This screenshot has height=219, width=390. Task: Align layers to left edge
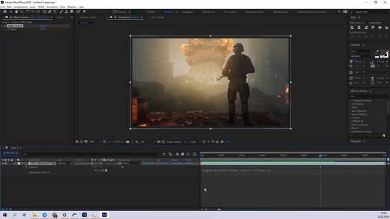tap(352, 27)
